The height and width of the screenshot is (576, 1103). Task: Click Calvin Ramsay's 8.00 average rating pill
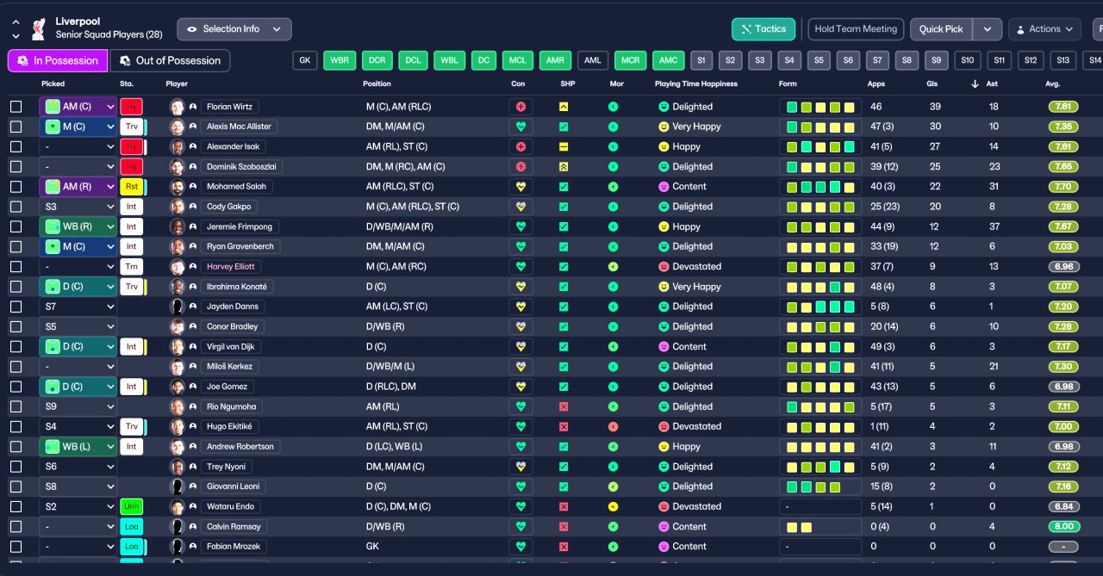click(1064, 526)
